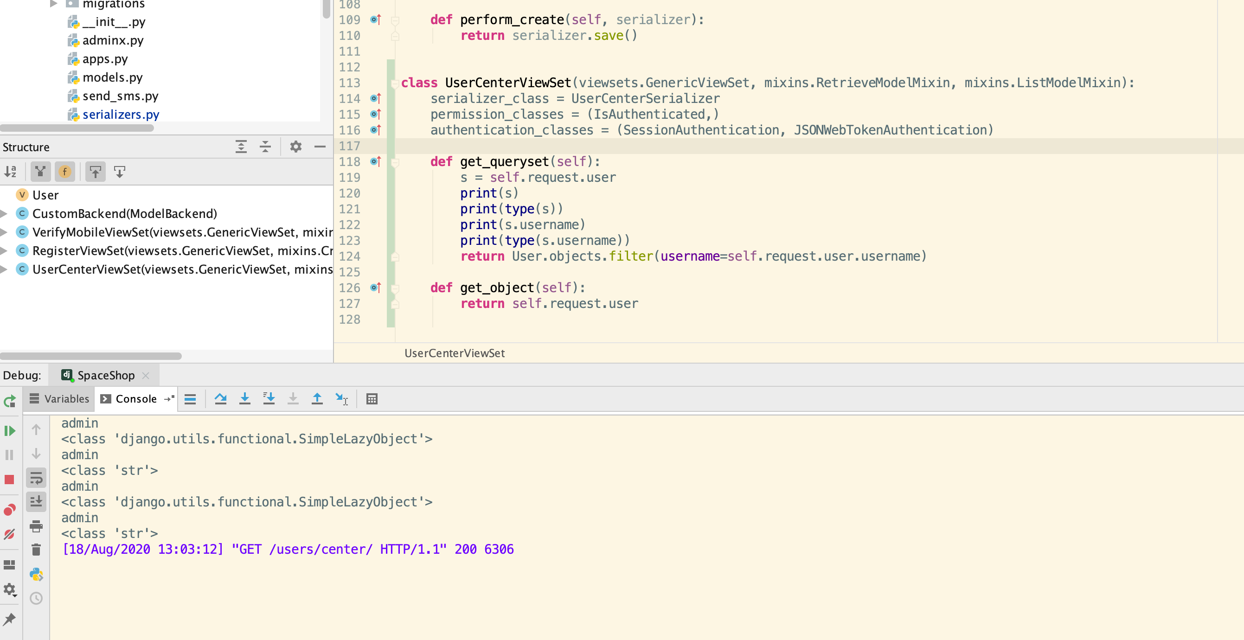Open models.py in project tree
The height and width of the screenshot is (640, 1244).
point(113,77)
